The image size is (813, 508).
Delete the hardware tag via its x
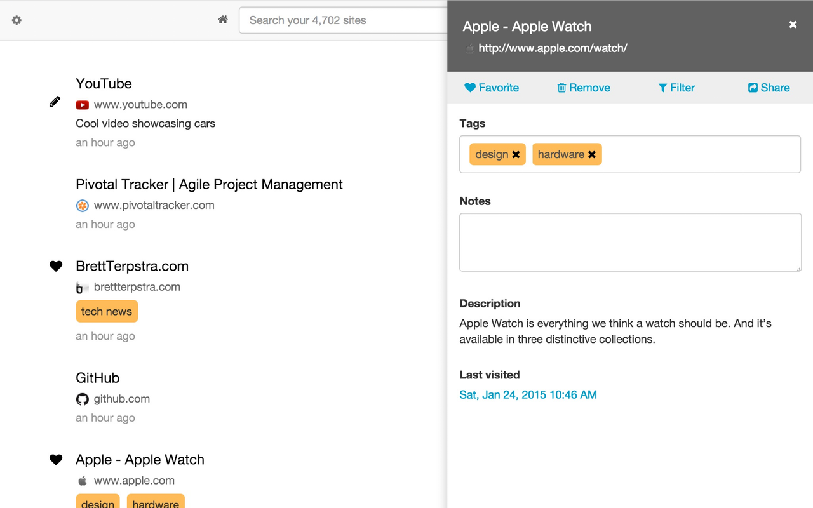pyautogui.click(x=592, y=154)
